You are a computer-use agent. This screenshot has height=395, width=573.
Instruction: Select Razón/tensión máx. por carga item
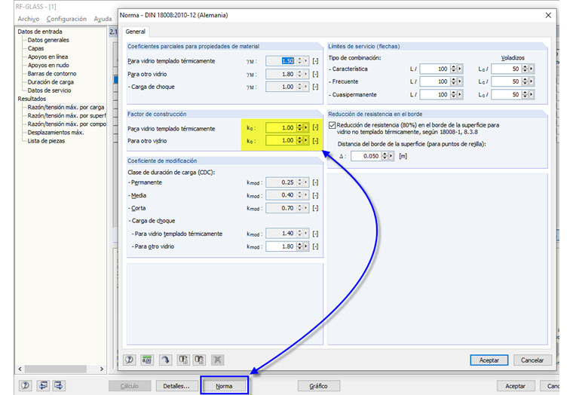point(66,107)
